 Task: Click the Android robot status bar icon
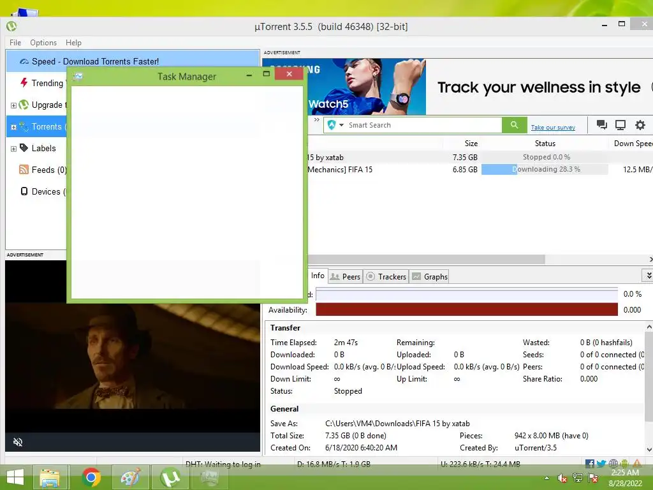[x=624, y=464]
